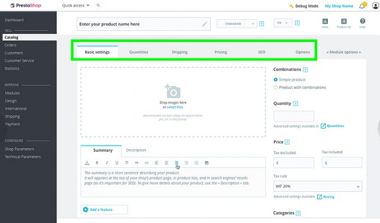The width and height of the screenshot is (380, 223).
Task: Click the Sales chart icon
Action: tap(325, 22)
